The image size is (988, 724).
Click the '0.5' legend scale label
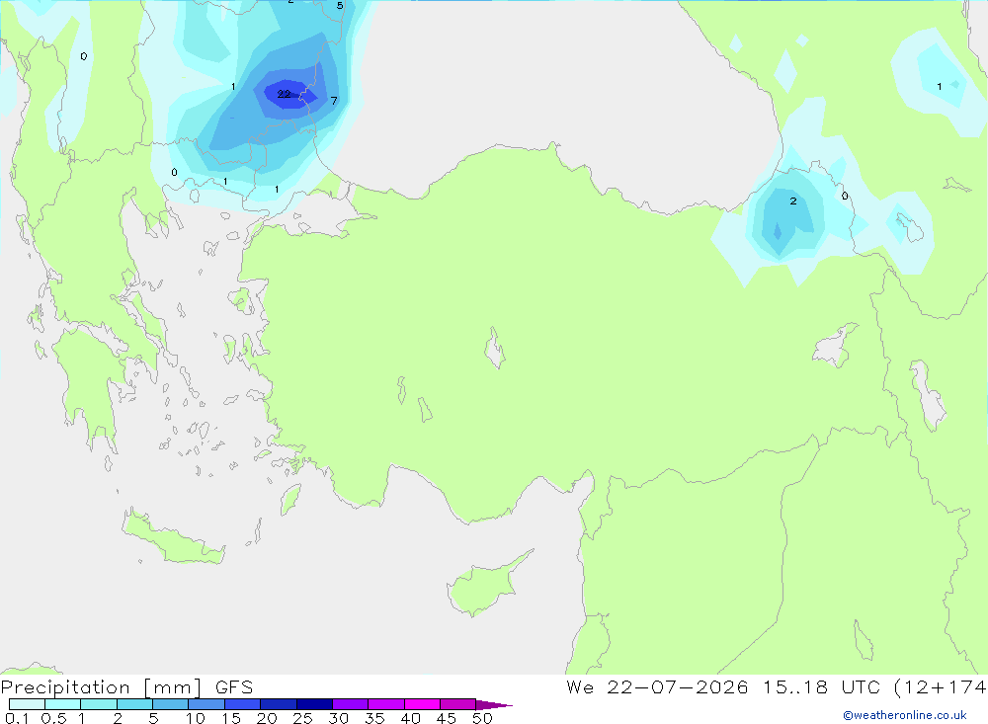point(53,718)
